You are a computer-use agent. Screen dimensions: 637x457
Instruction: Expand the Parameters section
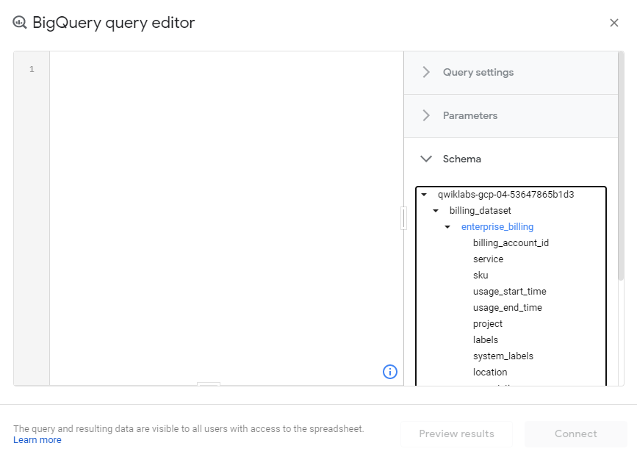tap(511, 116)
